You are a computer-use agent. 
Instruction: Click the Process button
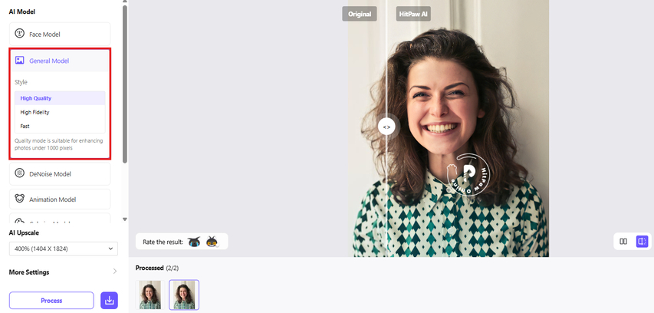[x=51, y=301]
